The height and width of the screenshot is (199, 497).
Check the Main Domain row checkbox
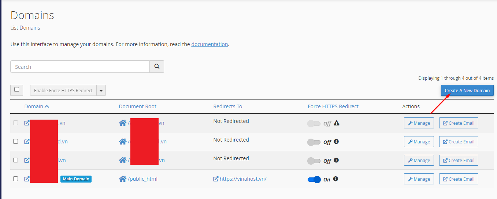point(15,179)
